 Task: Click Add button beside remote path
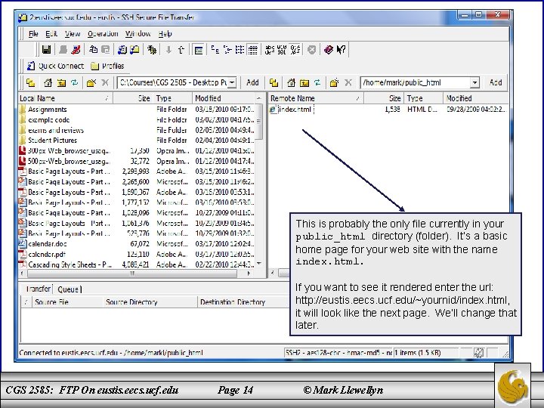tap(496, 82)
